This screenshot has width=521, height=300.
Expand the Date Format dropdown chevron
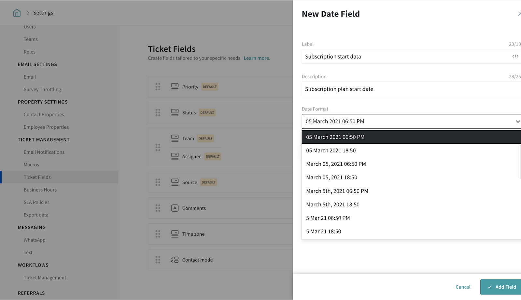pyautogui.click(x=517, y=122)
